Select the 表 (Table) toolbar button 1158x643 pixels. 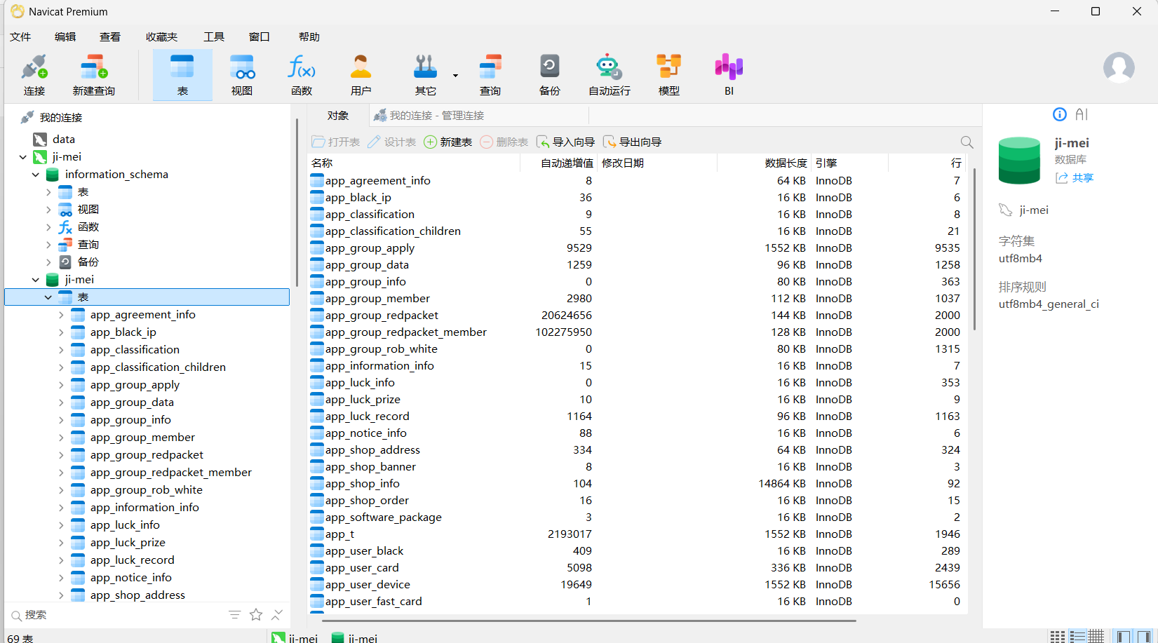182,75
